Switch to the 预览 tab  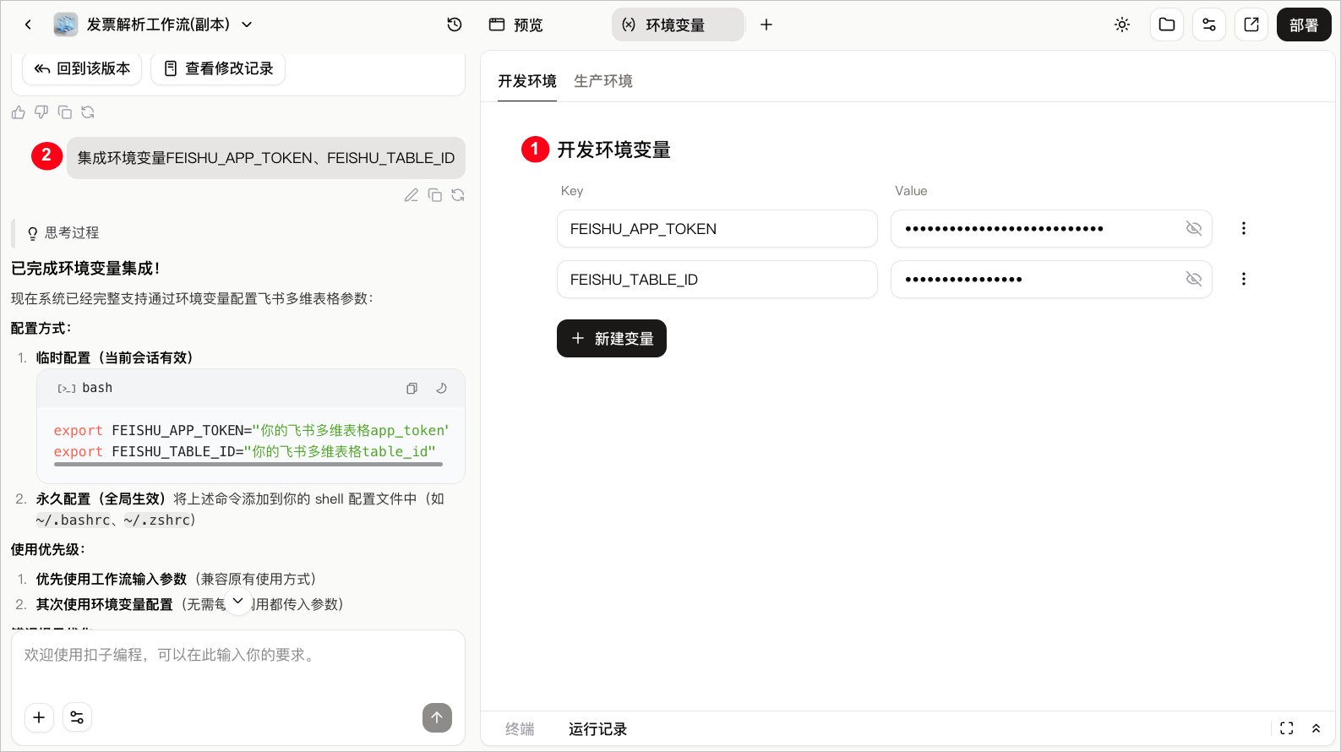click(x=516, y=25)
